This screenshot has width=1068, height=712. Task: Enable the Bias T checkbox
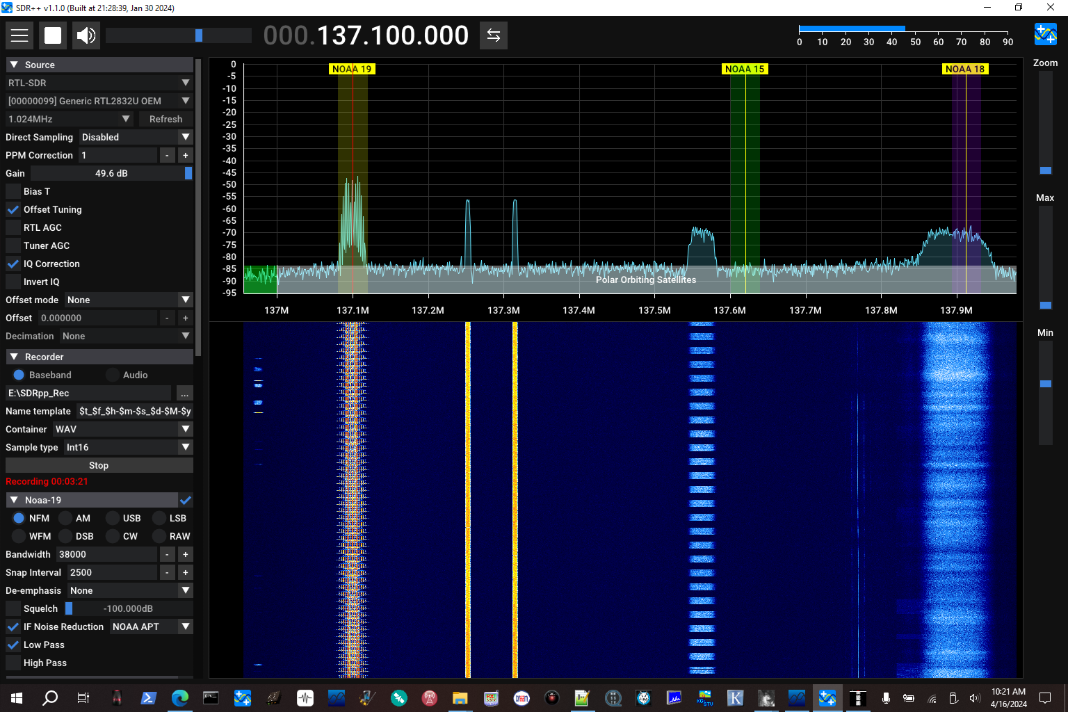(13, 191)
